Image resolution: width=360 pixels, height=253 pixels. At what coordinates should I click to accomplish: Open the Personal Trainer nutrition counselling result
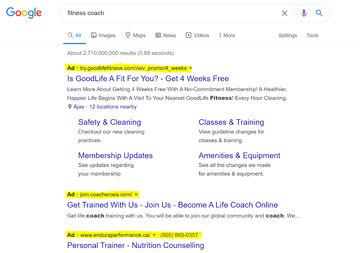(135, 245)
